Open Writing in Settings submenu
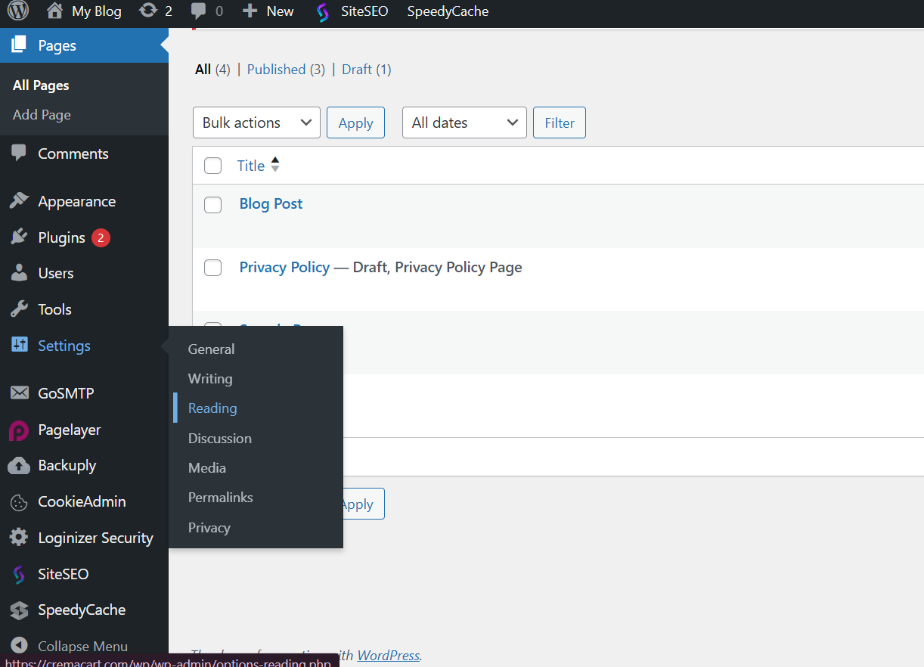This screenshot has height=667, width=924. (210, 378)
